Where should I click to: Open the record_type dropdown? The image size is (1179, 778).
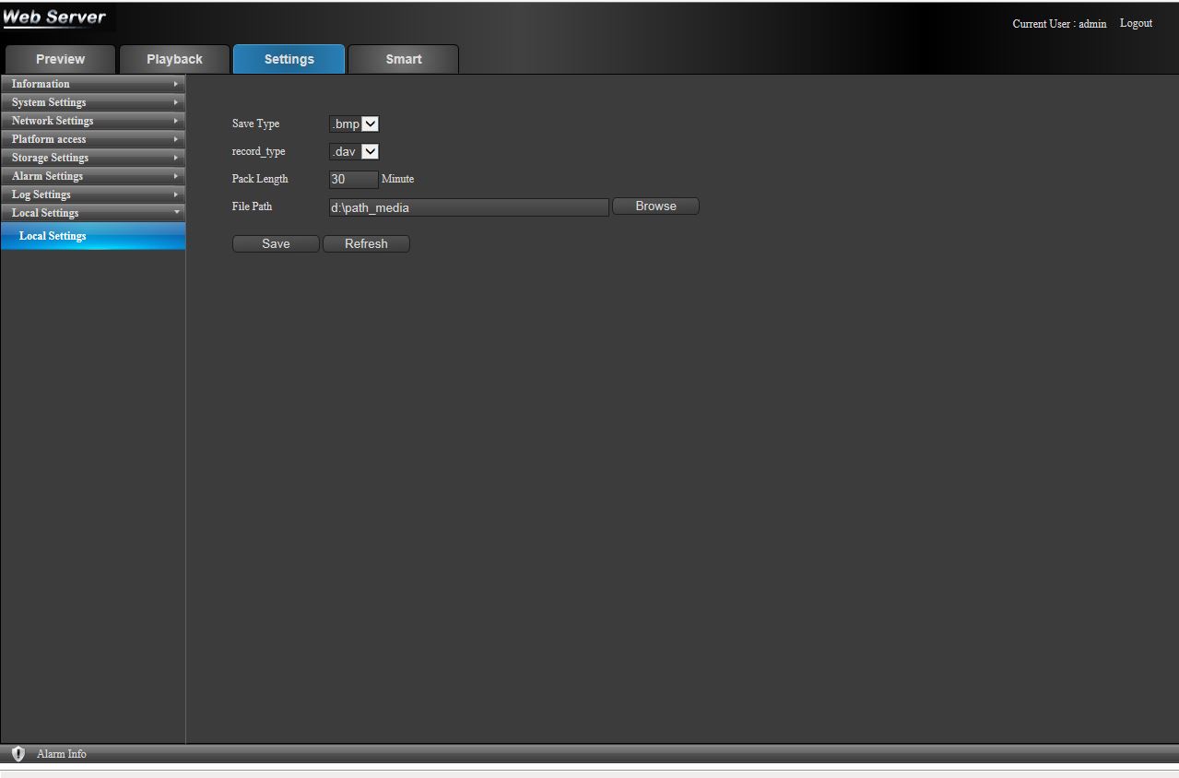354,151
